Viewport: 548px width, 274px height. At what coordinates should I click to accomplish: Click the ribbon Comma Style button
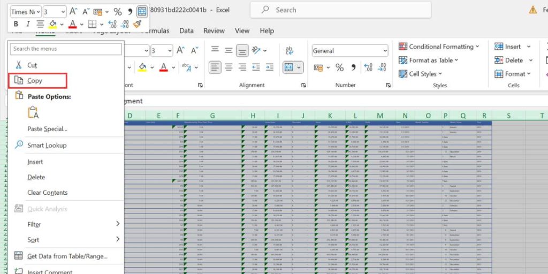coord(353,67)
